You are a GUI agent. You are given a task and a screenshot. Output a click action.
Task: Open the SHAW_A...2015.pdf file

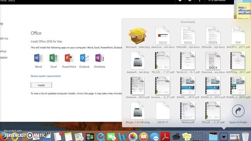pos(213,86)
